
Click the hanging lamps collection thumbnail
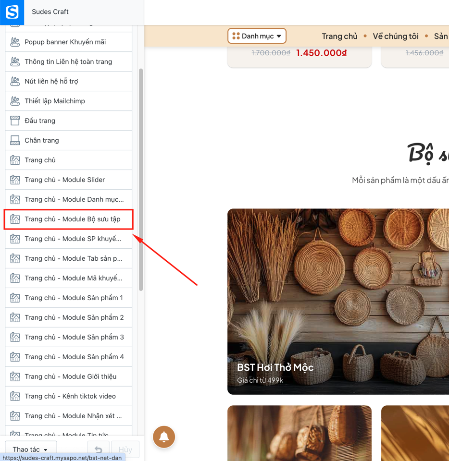tap(299, 433)
